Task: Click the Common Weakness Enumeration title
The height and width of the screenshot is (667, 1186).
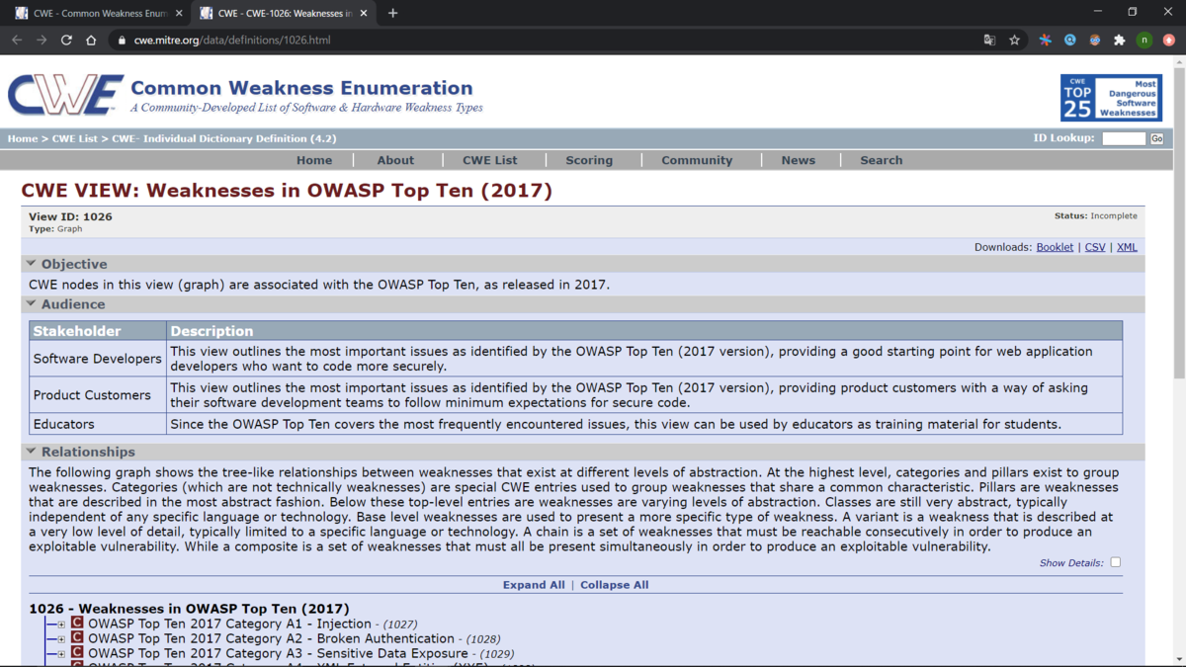Action: coord(301,88)
